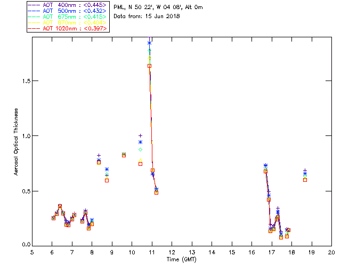Click the y-axis tick label 1.5
Image resolution: width=341 pixels, height=273 pixels.
pyautogui.click(x=26, y=81)
